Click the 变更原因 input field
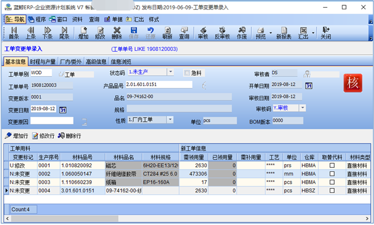The image size is (374, 225). pos(52,121)
